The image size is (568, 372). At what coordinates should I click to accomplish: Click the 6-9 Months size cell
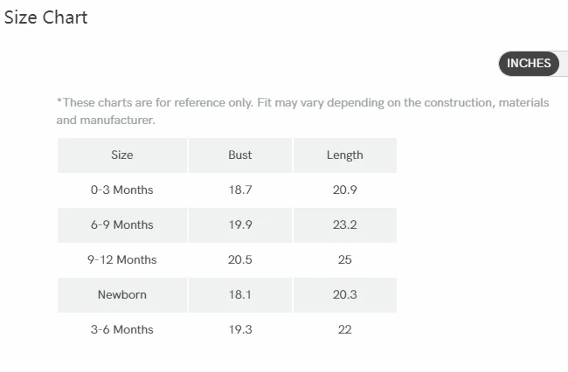(x=122, y=224)
